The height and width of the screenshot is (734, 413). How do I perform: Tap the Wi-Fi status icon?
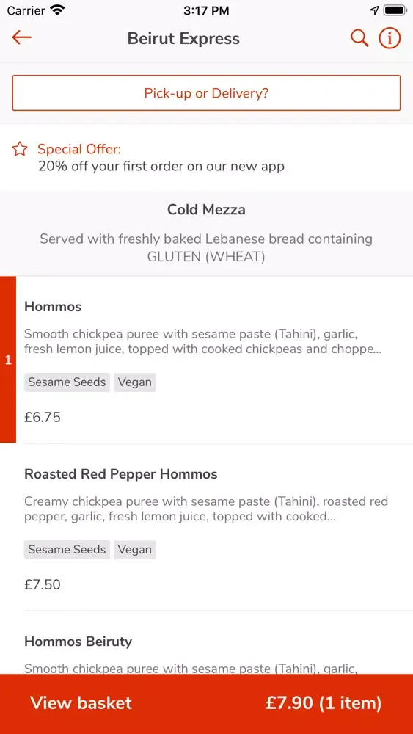point(57,10)
